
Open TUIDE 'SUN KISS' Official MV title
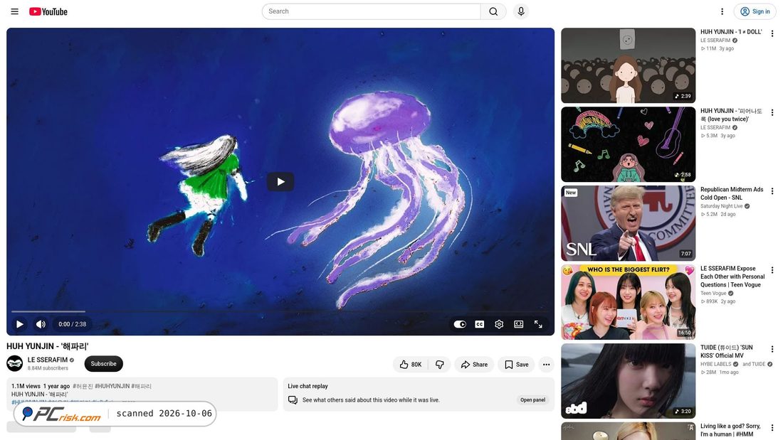tap(727, 351)
